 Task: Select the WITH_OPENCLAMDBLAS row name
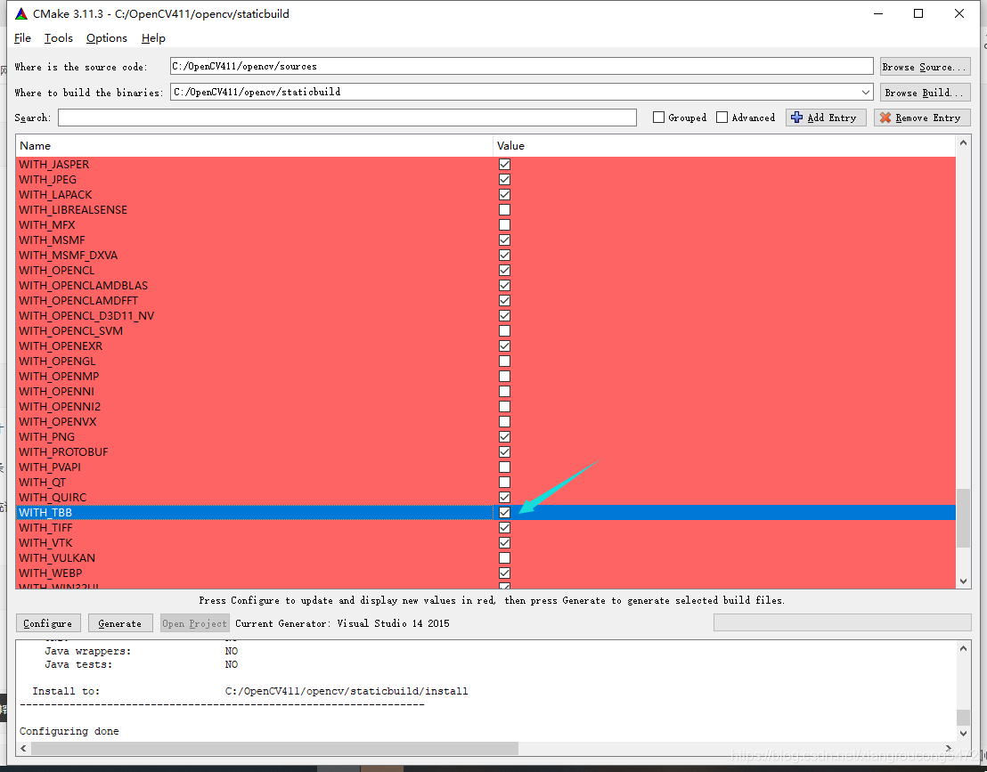[83, 285]
